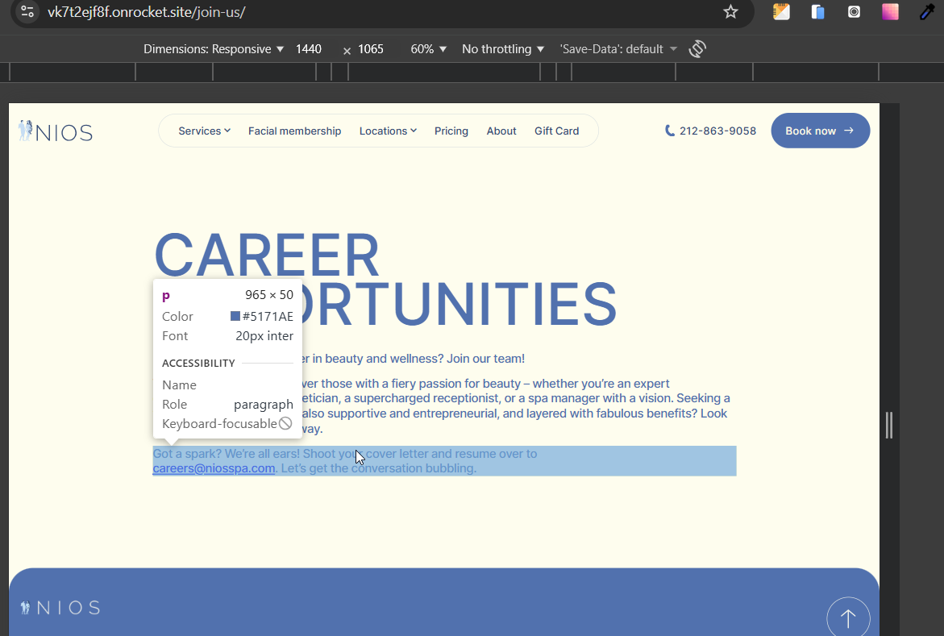The height and width of the screenshot is (636, 944).
Task: Open the blue documents extension icon
Action: pos(817,11)
